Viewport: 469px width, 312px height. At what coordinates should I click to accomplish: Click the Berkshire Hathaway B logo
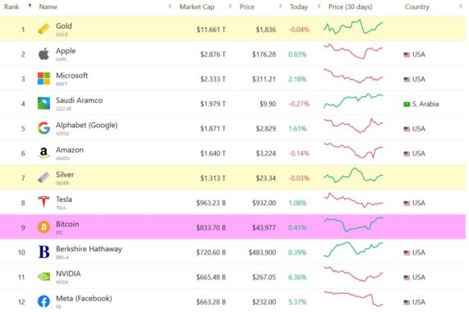pyautogui.click(x=44, y=251)
